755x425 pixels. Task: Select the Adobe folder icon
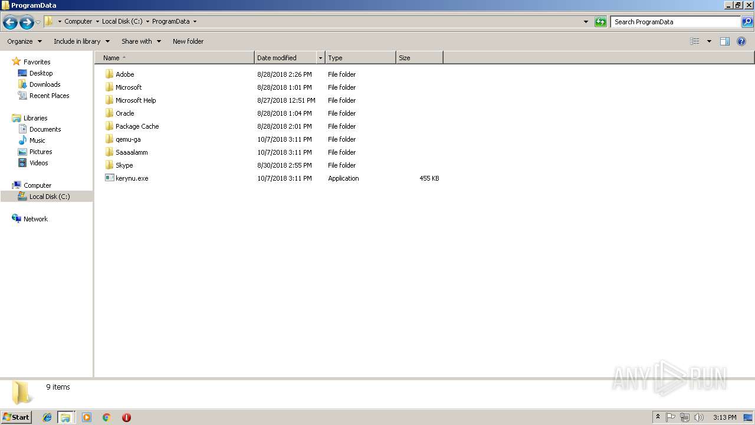109,74
